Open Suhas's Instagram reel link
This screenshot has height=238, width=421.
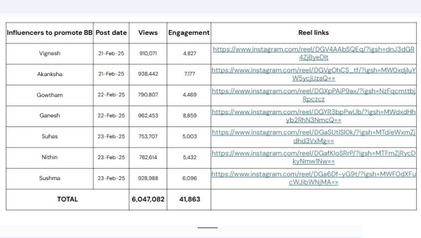click(x=313, y=133)
